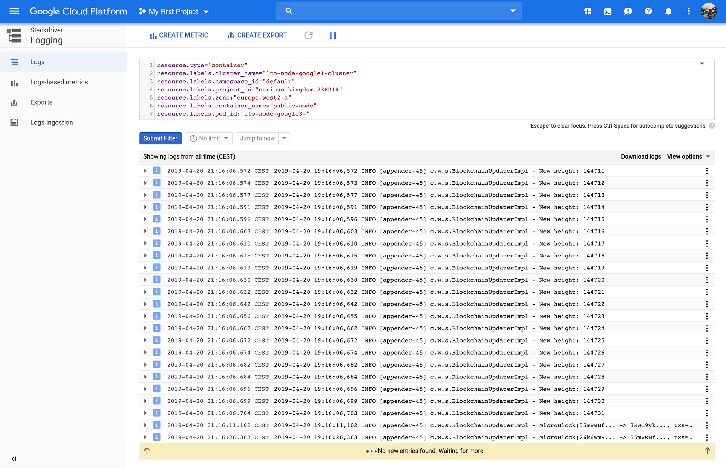Open the header three-dot settings menu
This screenshot has height=468, width=726.
click(688, 11)
